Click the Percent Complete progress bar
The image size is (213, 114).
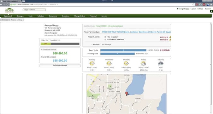click(x=60, y=44)
